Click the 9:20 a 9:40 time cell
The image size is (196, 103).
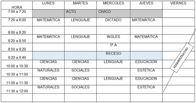[17, 56]
